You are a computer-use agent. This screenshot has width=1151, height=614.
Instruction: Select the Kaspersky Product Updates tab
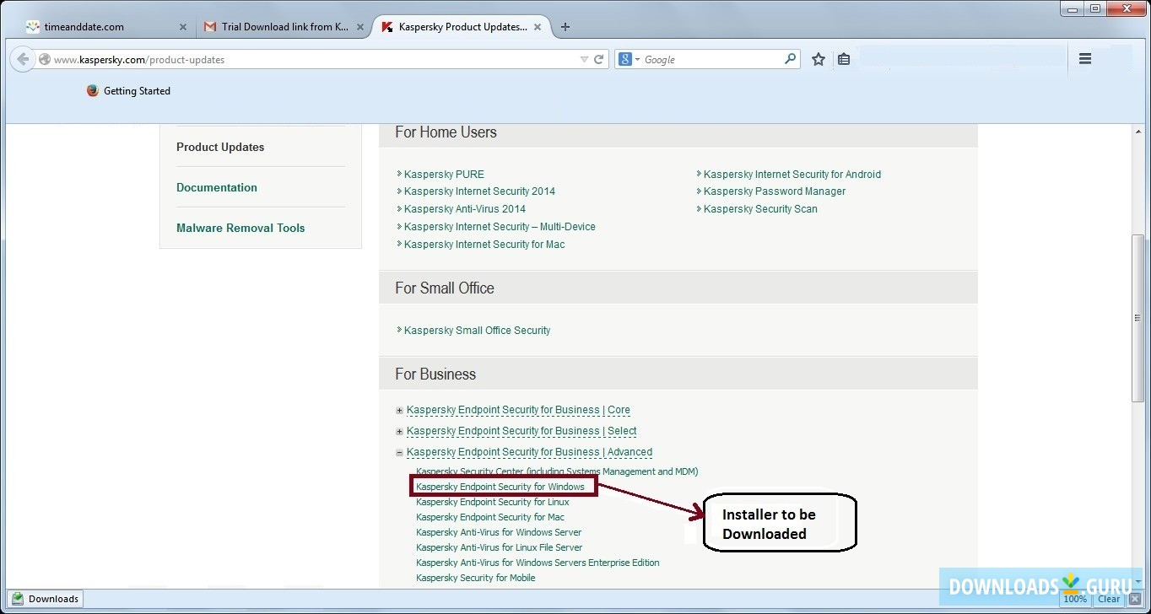click(462, 27)
